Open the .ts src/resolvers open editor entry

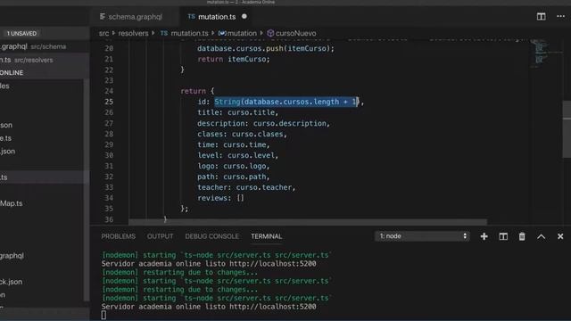click(x=44, y=60)
